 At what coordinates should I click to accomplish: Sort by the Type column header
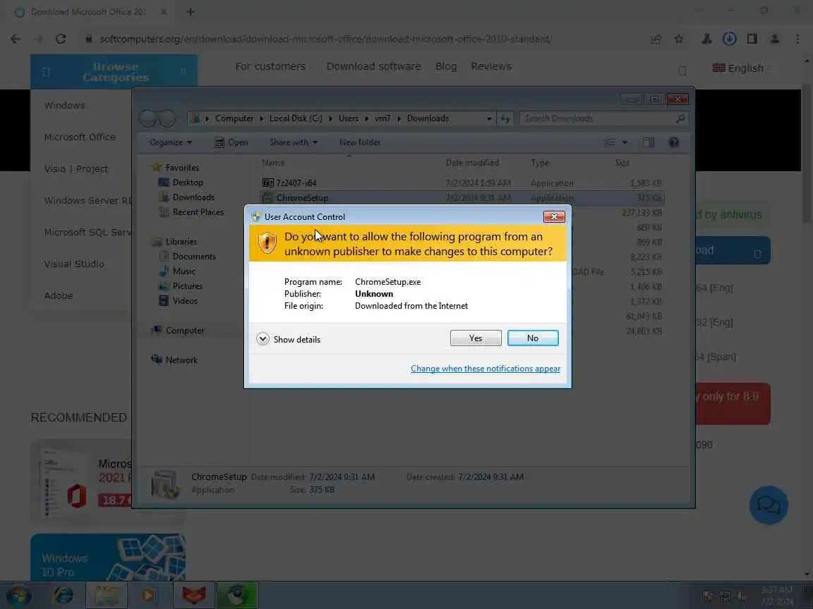click(540, 163)
